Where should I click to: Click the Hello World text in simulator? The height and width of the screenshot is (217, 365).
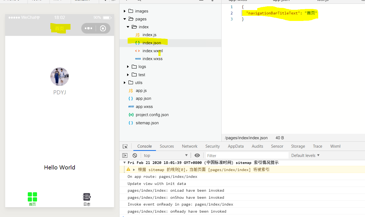coord(60,168)
